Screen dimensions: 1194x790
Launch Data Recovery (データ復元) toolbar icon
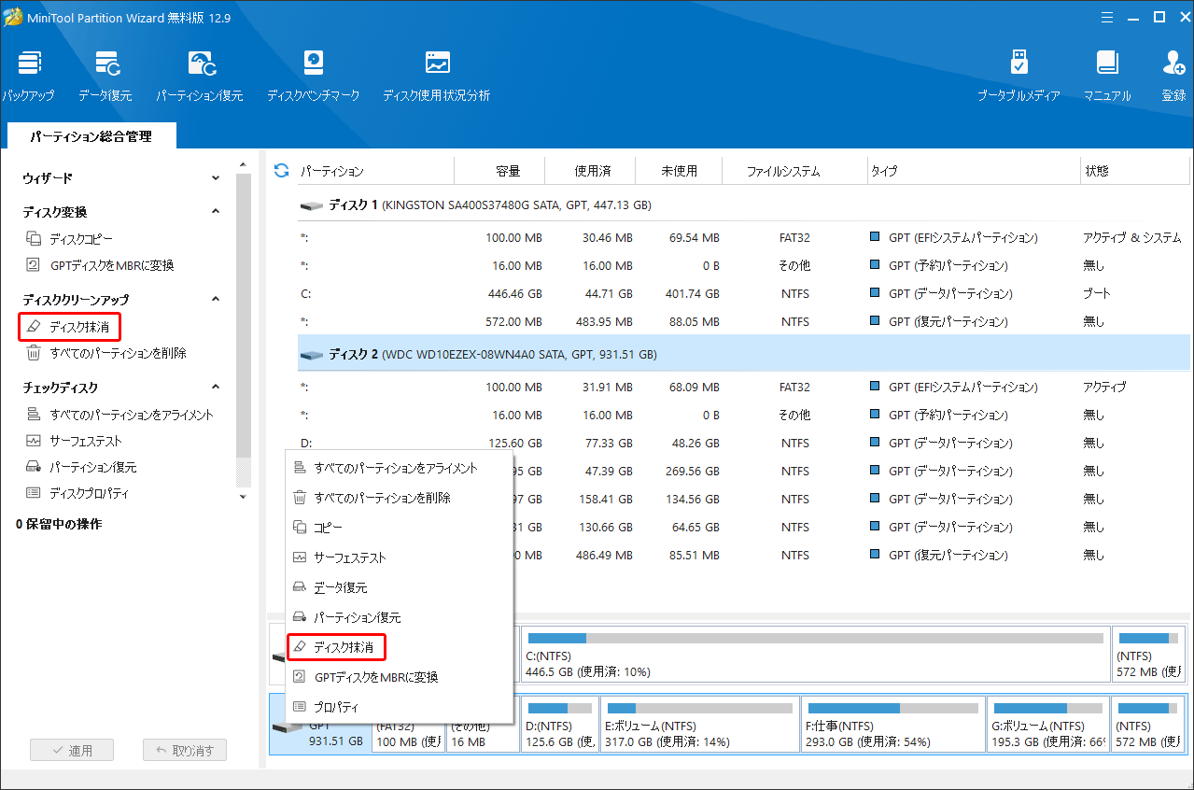pos(106,64)
